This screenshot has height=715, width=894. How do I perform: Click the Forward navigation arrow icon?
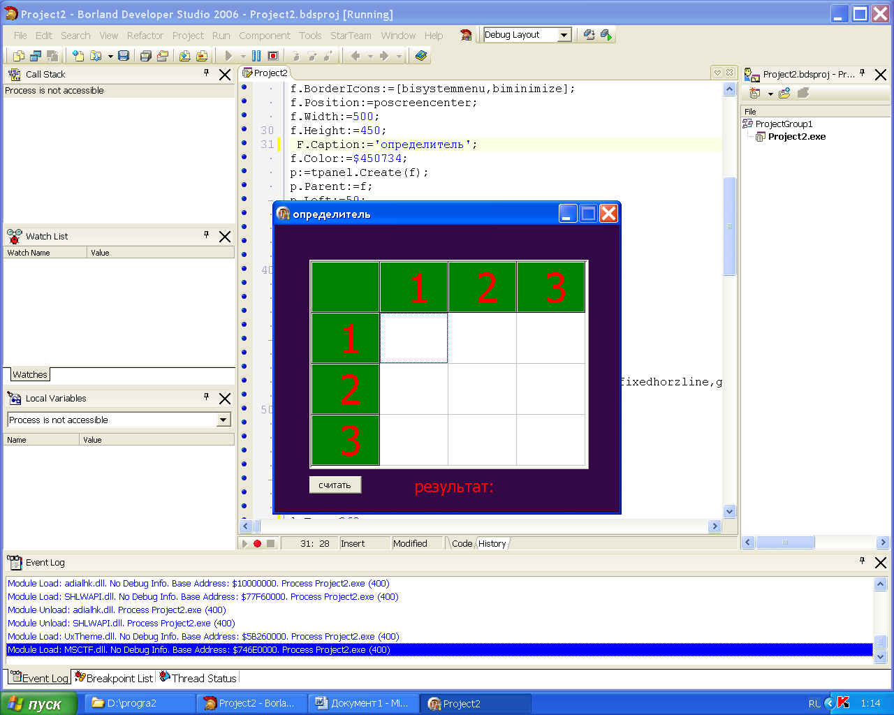point(383,56)
